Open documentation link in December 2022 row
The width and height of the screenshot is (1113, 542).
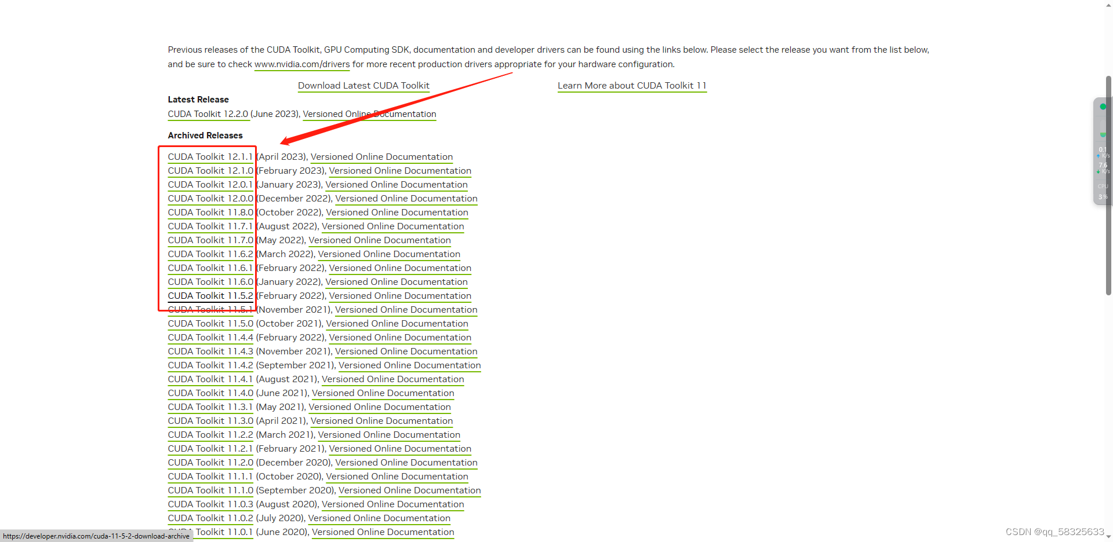[x=406, y=199]
